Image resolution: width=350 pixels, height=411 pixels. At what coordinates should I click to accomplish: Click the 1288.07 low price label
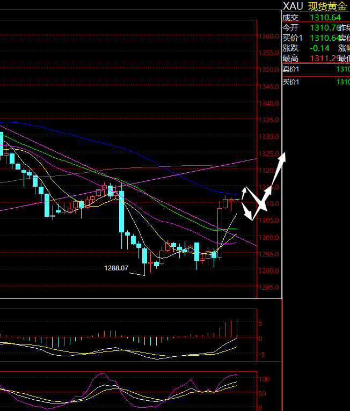pos(116,268)
